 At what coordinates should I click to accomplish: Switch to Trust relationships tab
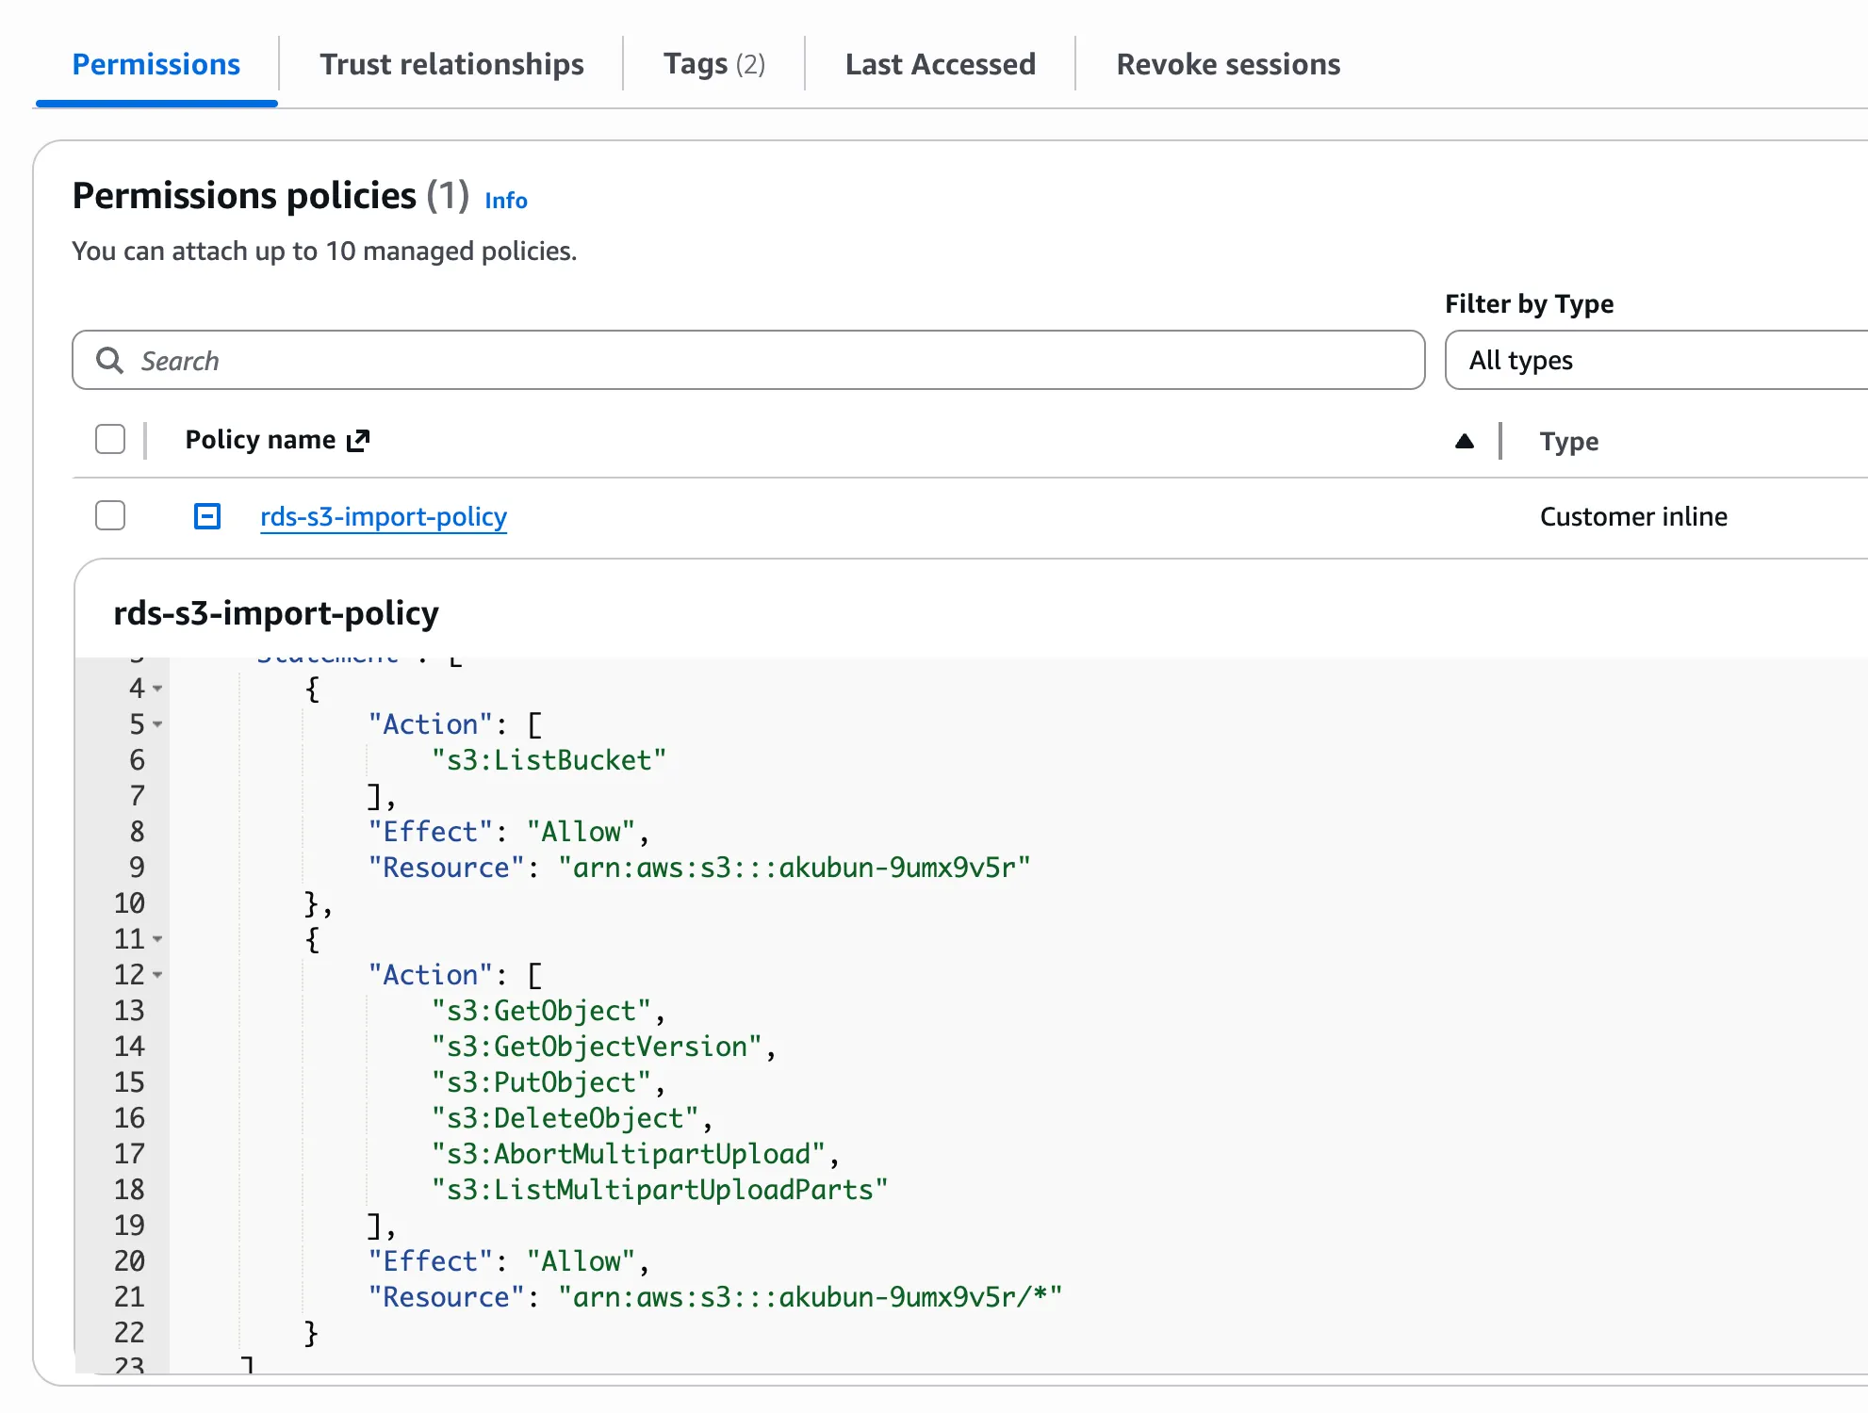(x=451, y=64)
